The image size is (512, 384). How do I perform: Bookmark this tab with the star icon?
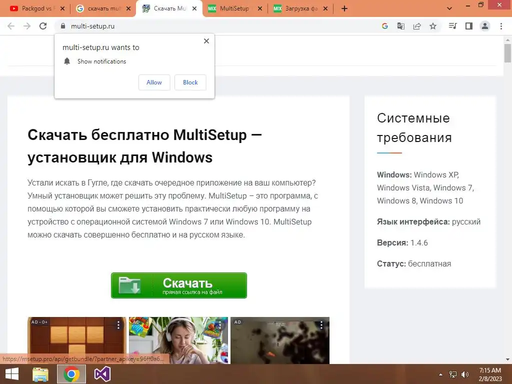coord(433,26)
